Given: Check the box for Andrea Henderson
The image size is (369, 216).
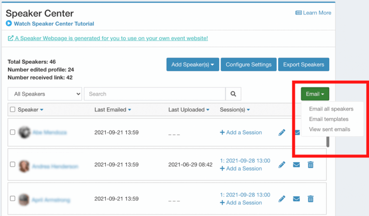Looking at the screenshot, I should pos(12,165).
